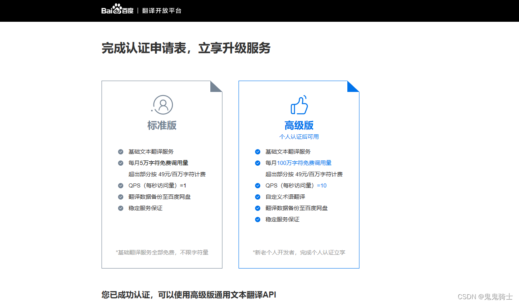Select the 标准版 plan title
The width and height of the screenshot is (519, 304).
coord(162,125)
